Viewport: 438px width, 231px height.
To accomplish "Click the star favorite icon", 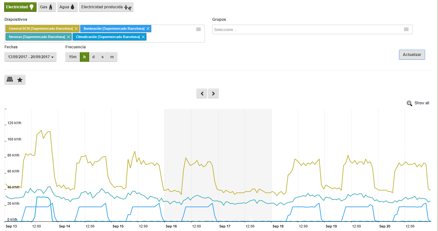I will [x=20, y=80].
